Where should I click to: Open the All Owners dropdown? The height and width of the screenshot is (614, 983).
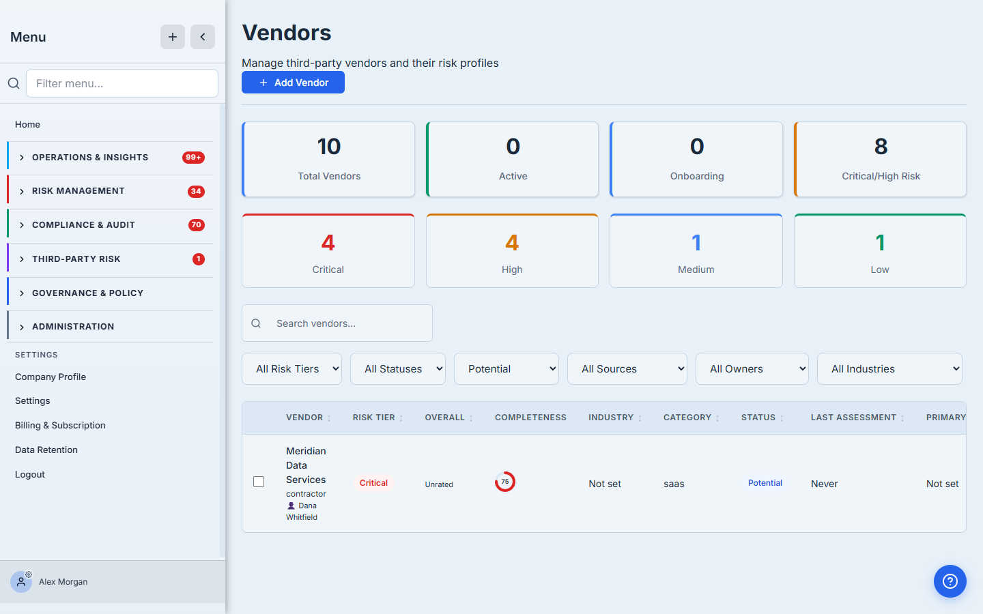point(752,368)
